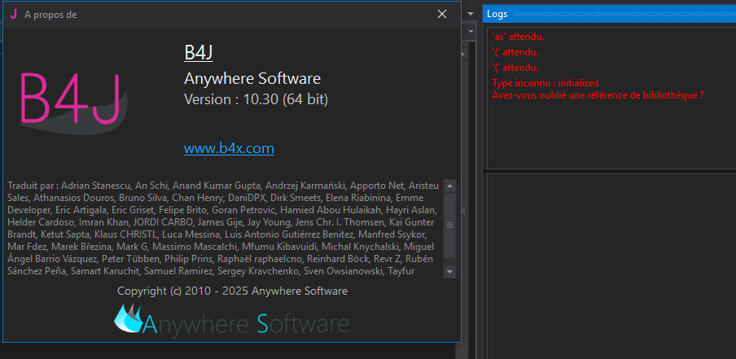Click the "Type inconnu : initialized" log entry

pos(545,83)
